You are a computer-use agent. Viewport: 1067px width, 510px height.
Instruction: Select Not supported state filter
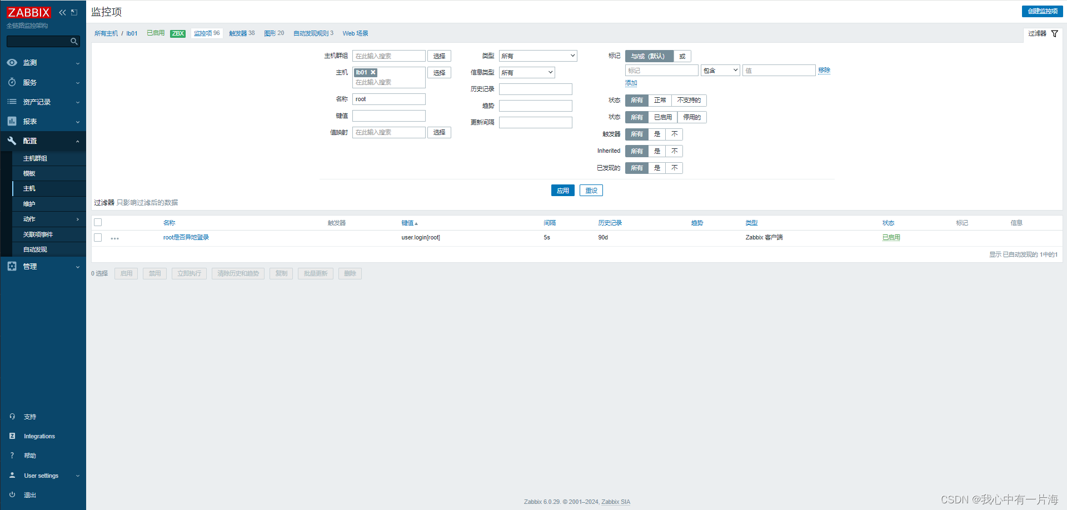pos(689,100)
